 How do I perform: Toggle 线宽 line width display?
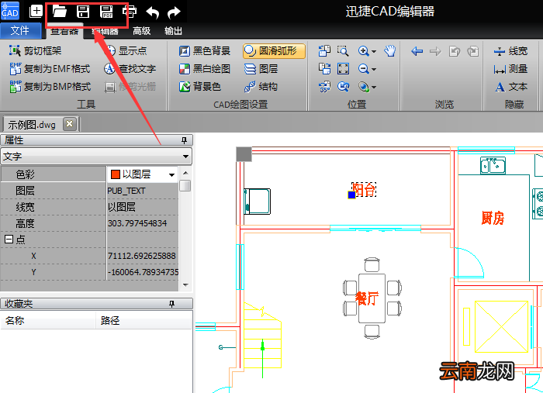click(x=510, y=51)
